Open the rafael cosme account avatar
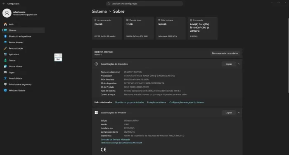This screenshot has width=289, height=155. pos(7,13)
